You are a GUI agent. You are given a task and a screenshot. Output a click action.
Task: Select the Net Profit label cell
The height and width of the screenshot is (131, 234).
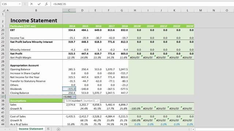tap(36, 53)
